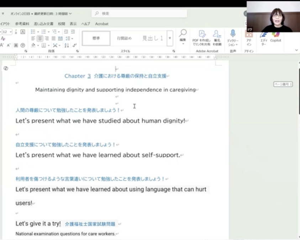300x240 pixels.
Task: Apply the 行間詰め style
Action: tap(124, 38)
